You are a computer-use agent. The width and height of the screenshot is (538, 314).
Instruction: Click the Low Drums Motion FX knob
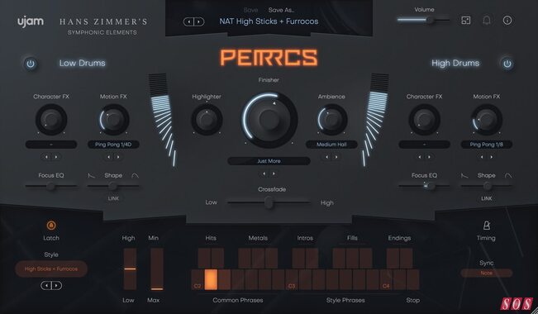pyautogui.click(x=113, y=120)
